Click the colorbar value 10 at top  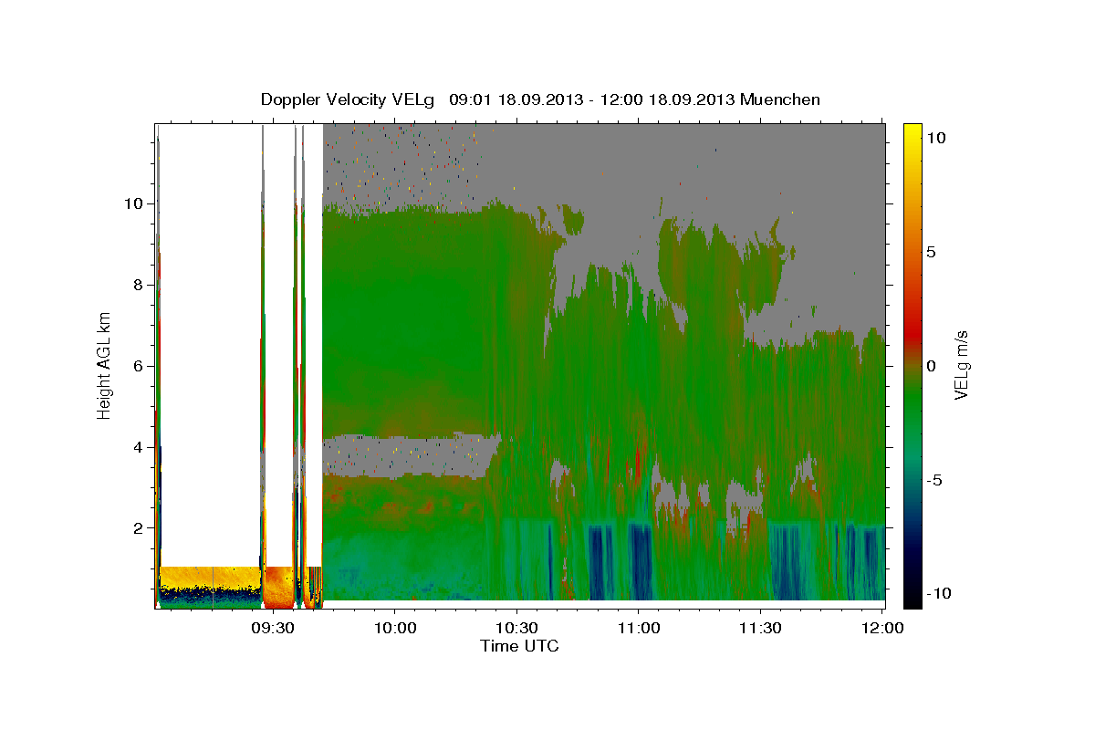936,137
